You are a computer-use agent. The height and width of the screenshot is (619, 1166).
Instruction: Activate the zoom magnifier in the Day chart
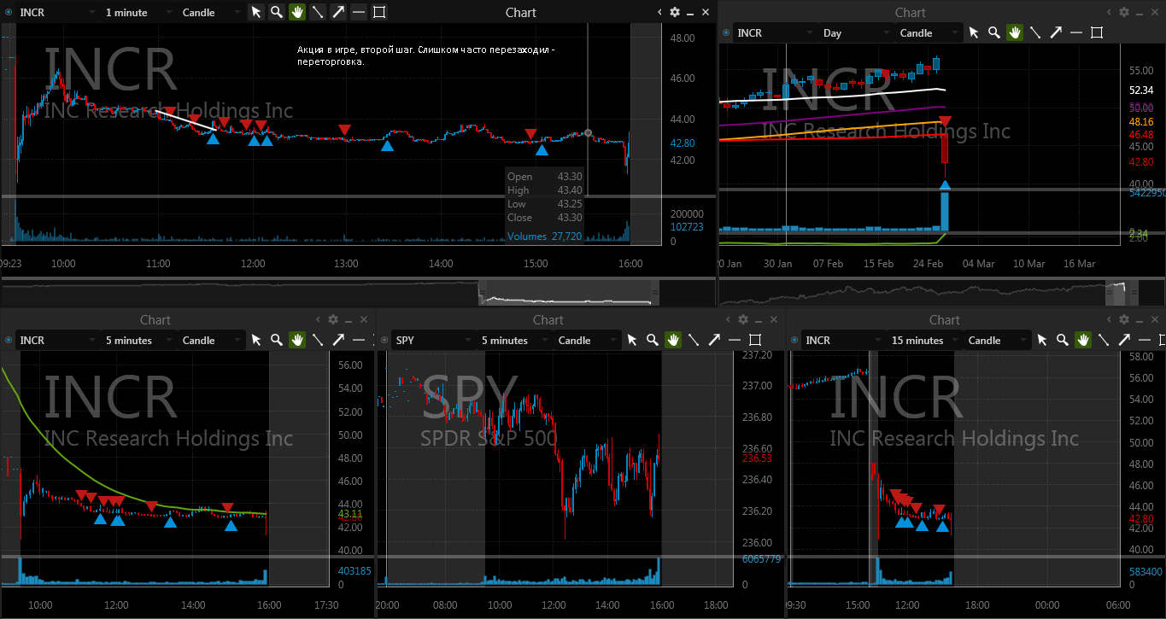pyautogui.click(x=994, y=32)
